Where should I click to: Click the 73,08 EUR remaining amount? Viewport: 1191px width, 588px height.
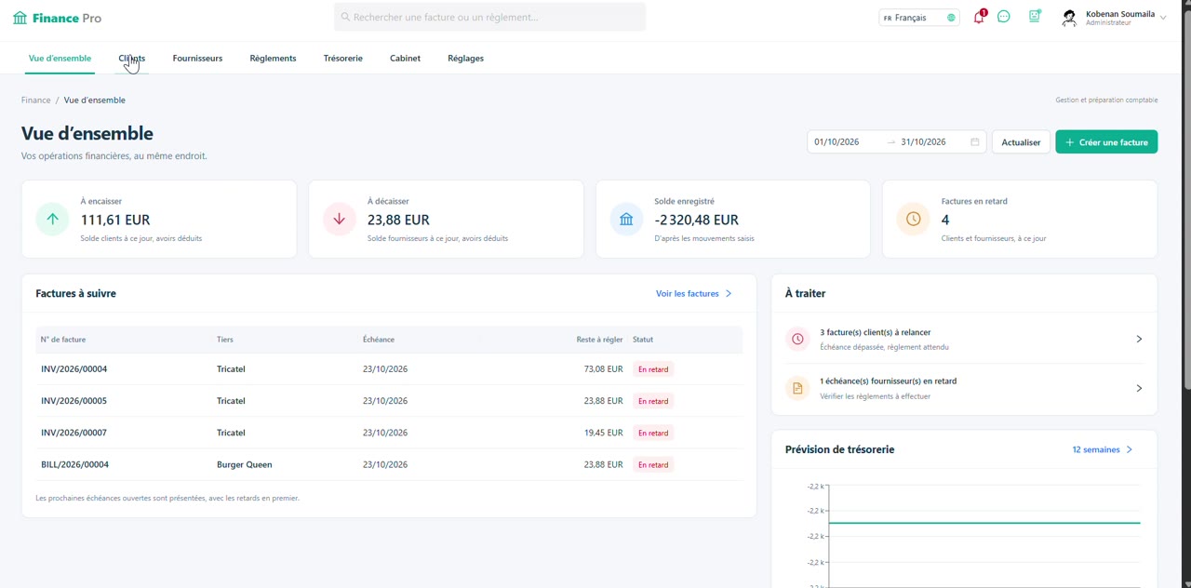[603, 369]
